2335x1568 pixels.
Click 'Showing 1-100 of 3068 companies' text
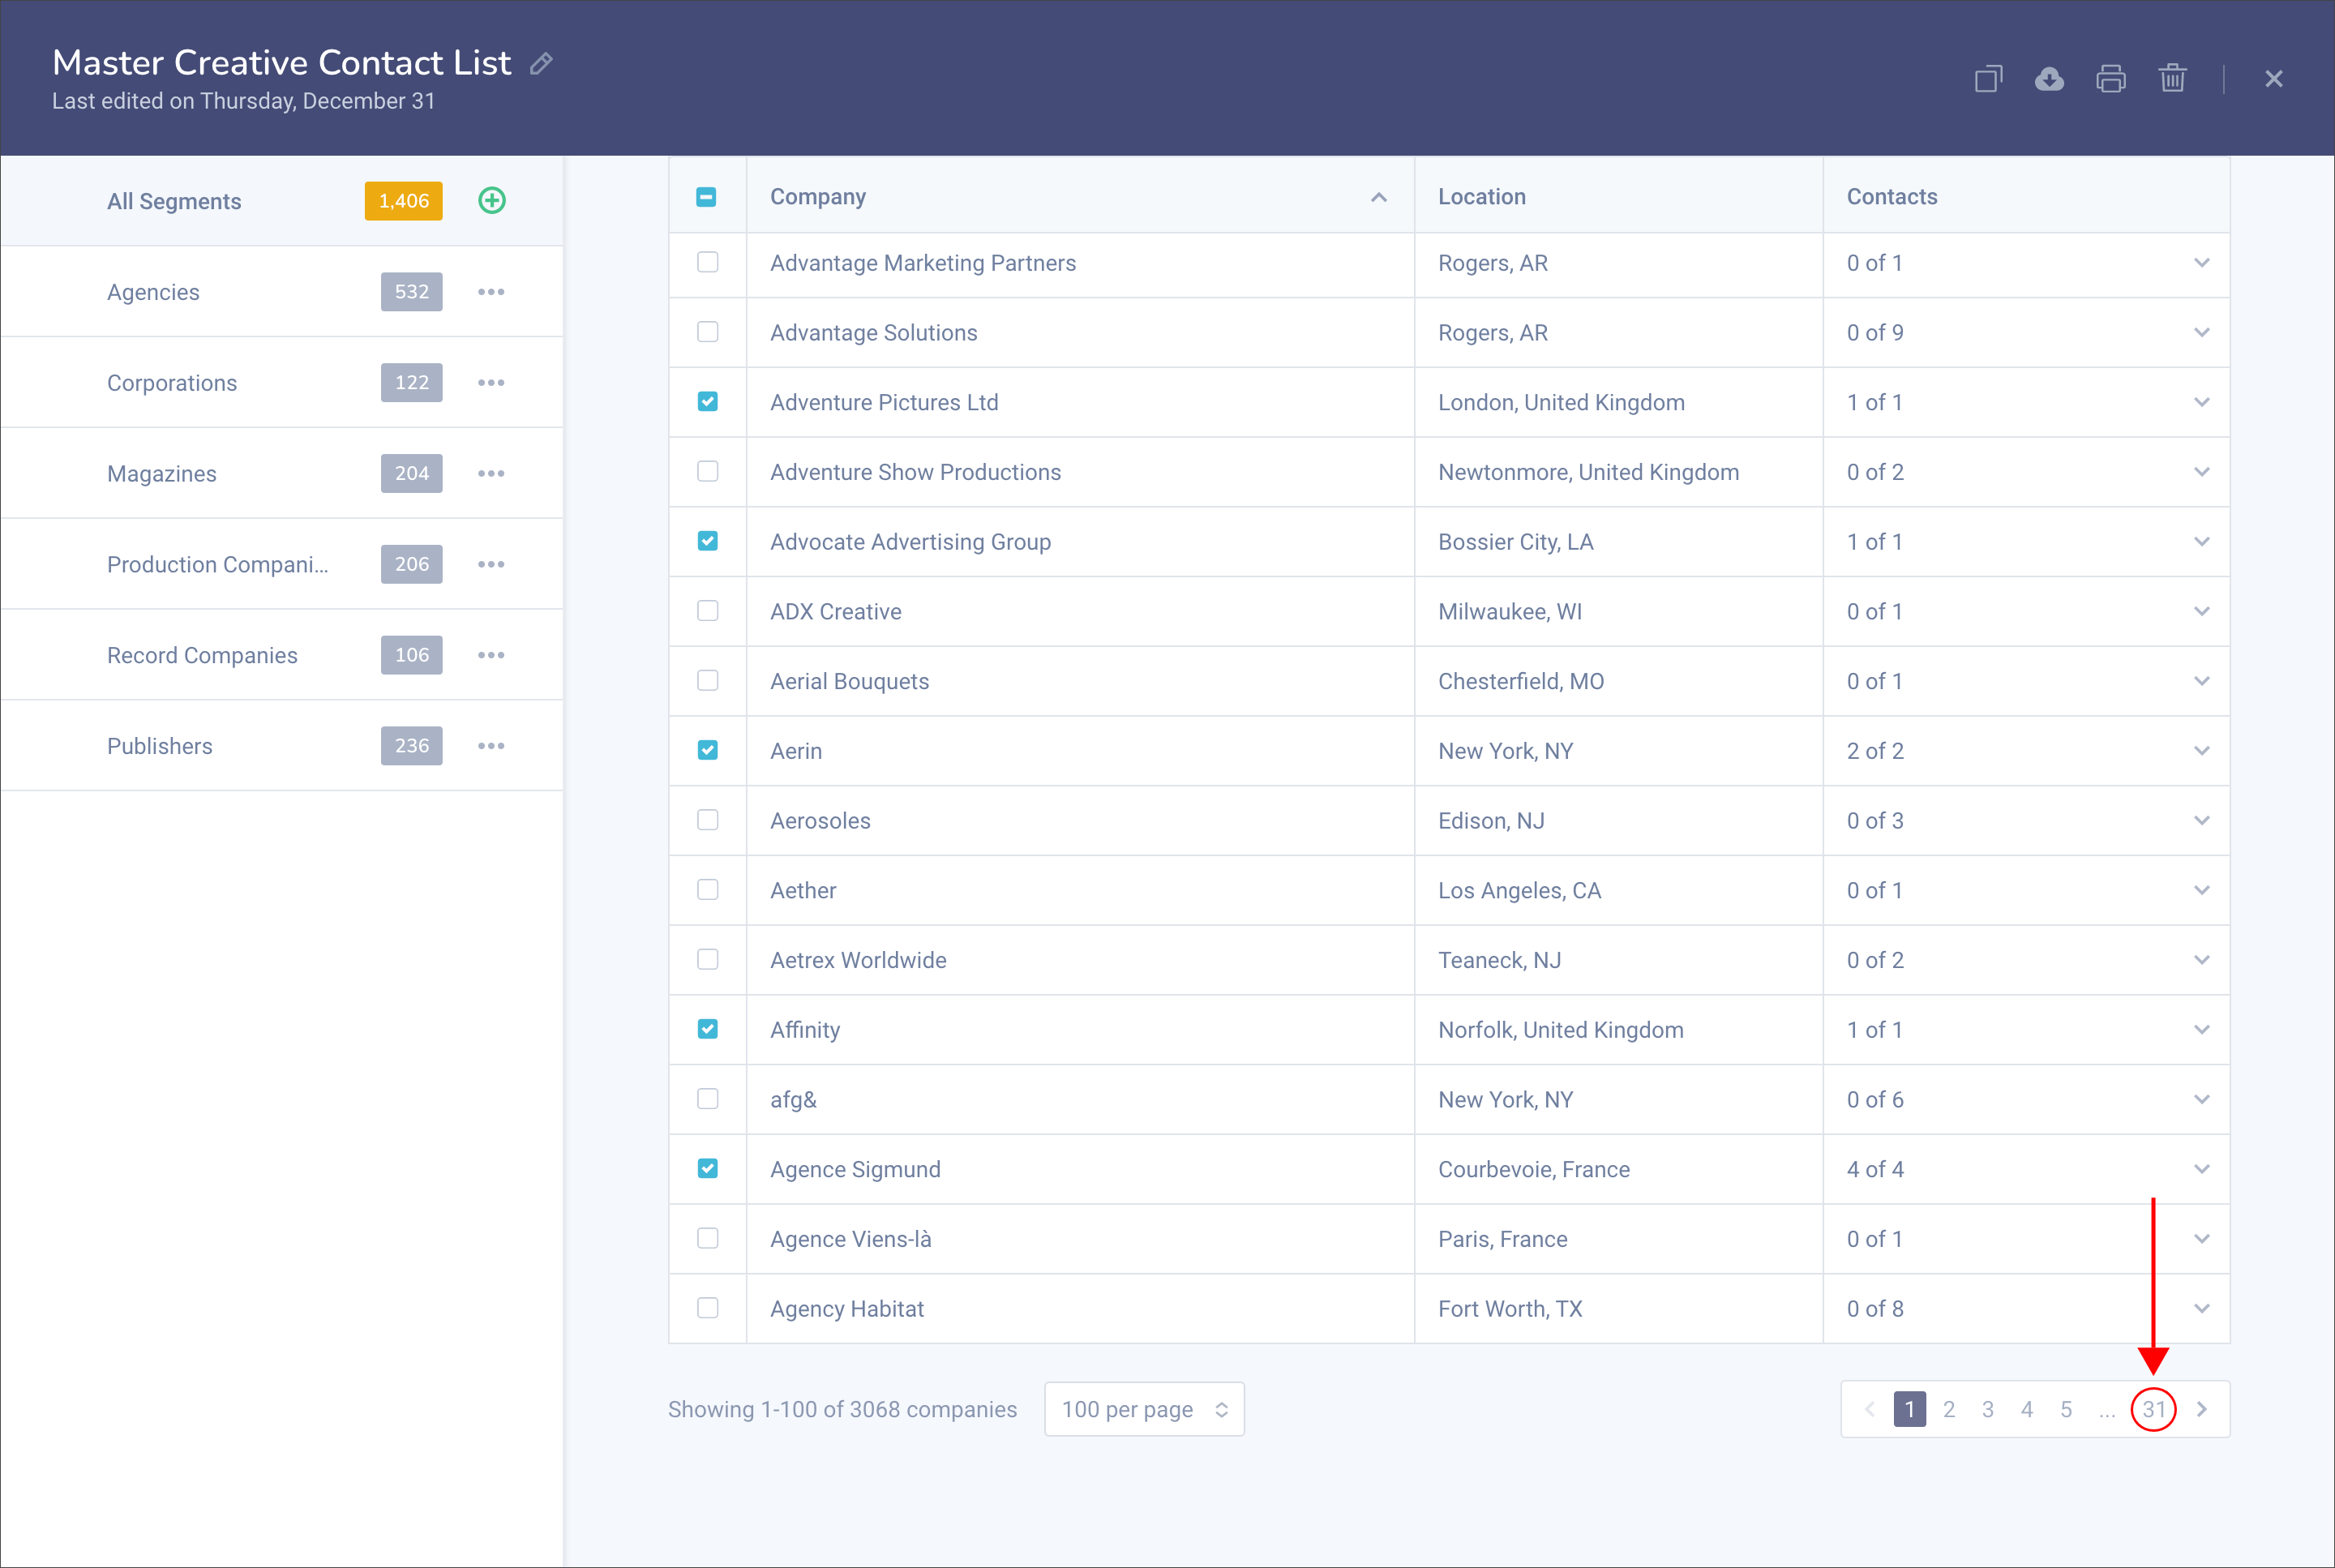coord(842,1410)
